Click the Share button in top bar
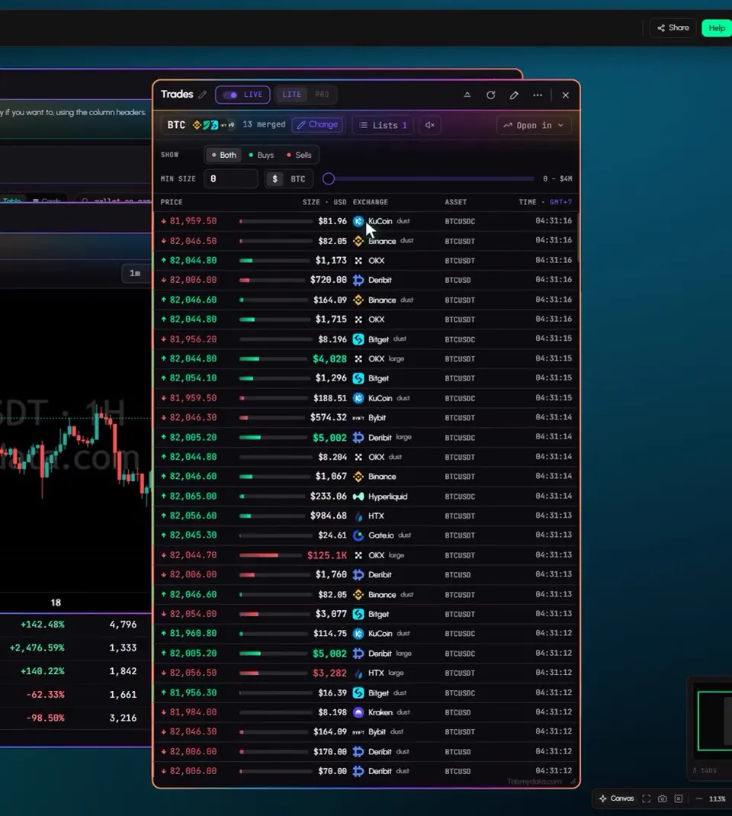Screen dimensions: 732x816 673,28
